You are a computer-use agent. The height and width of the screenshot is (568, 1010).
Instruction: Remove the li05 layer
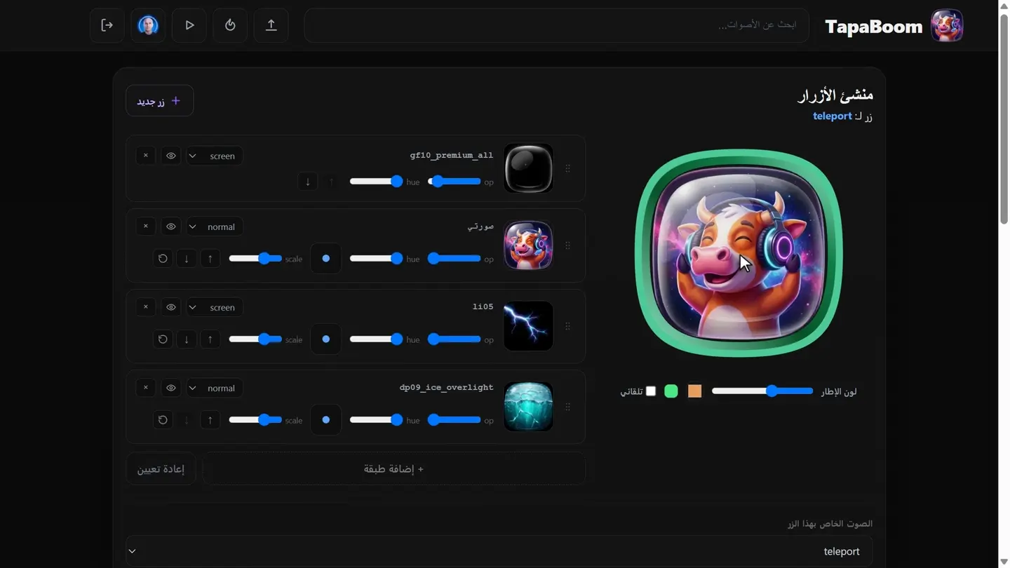coord(146,307)
